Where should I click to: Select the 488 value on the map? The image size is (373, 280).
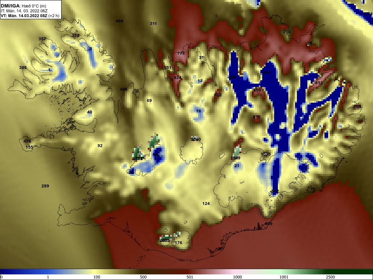tap(123, 89)
